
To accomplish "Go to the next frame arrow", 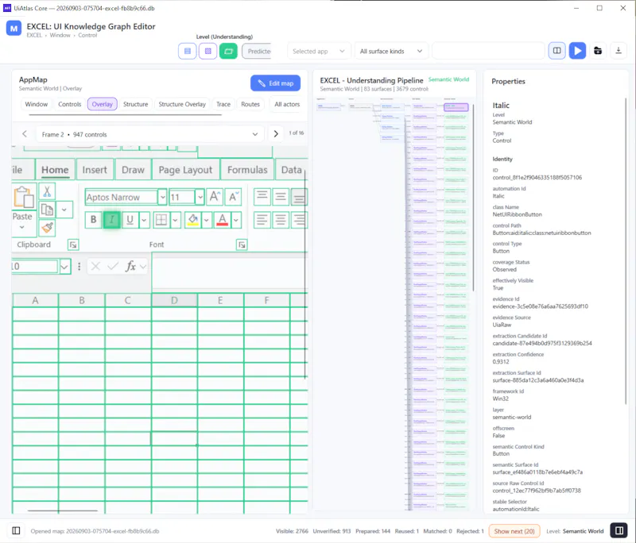I will [276, 133].
